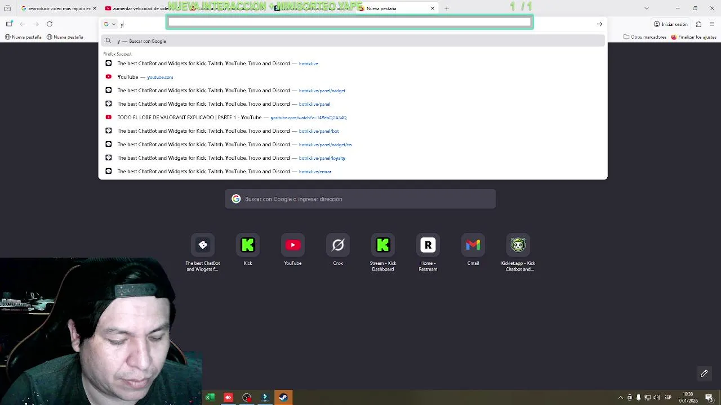The width and height of the screenshot is (721, 405).
Task: Open the taskbar clock showing 18:38
Action: point(688,398)
